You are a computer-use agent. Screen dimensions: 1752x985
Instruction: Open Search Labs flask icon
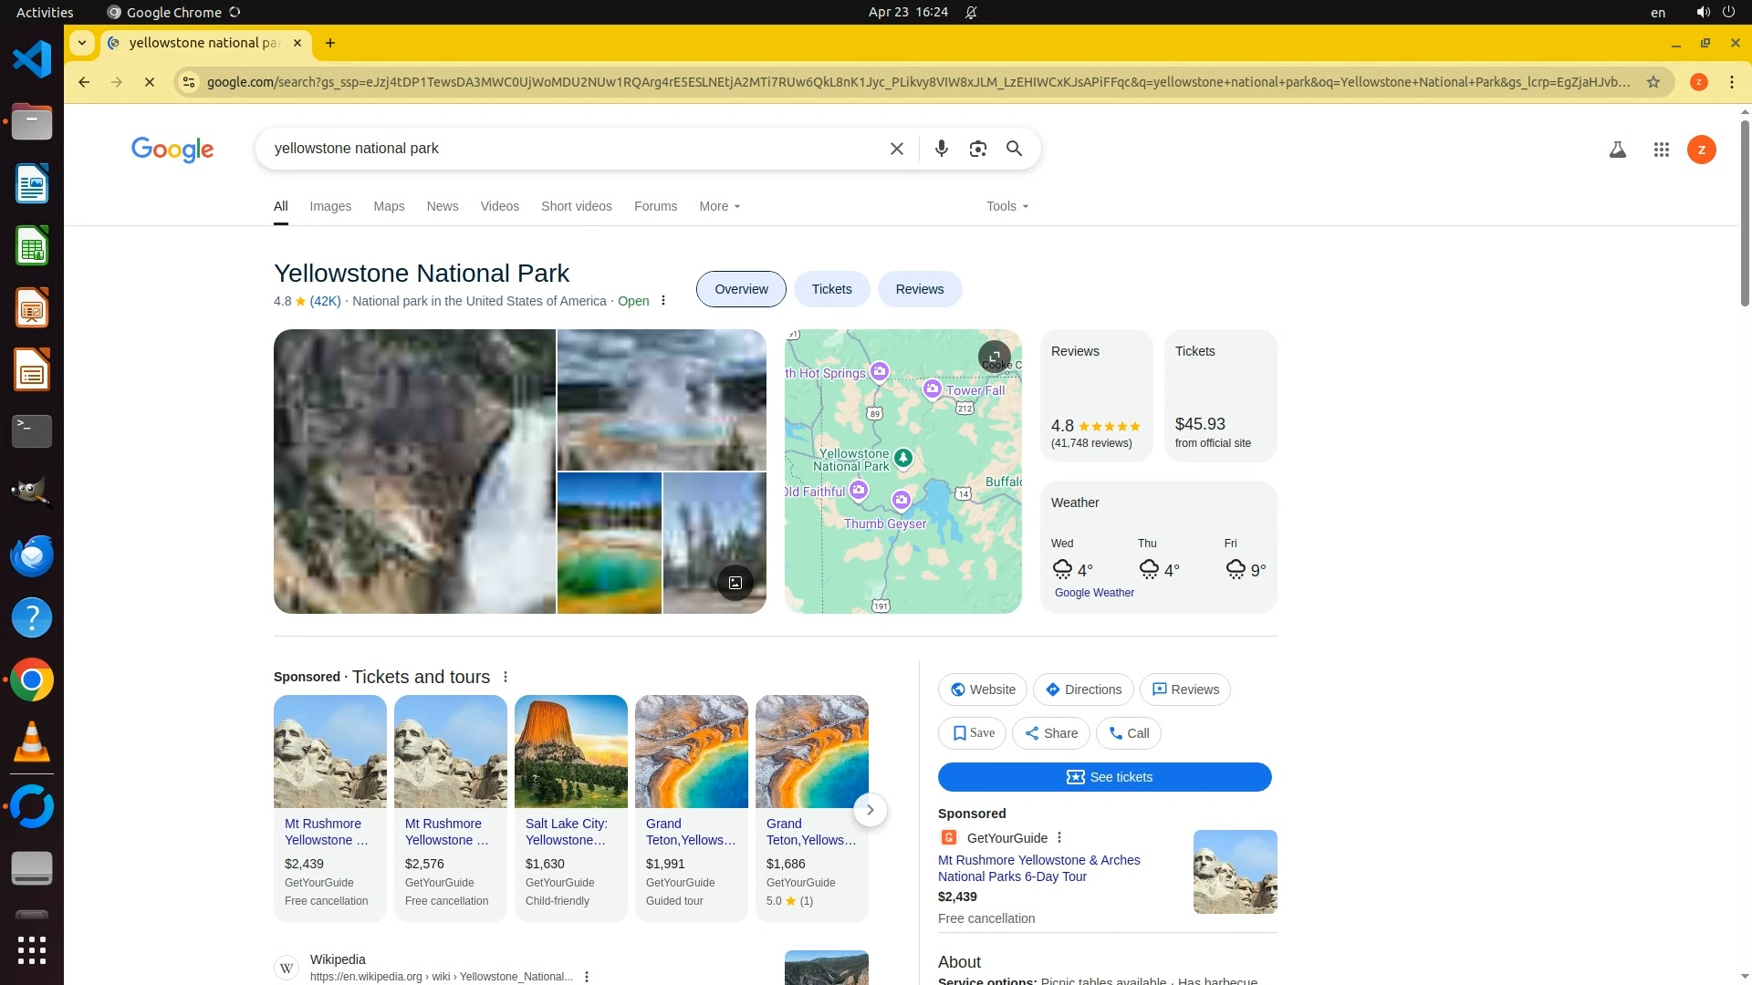point(1617,150)
